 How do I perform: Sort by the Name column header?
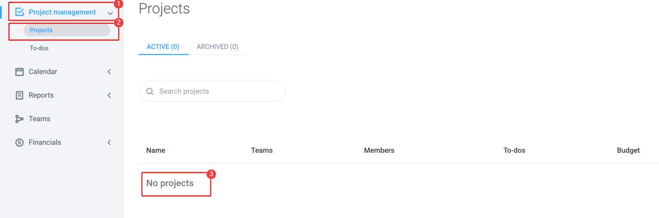click(x=156, y=151)
